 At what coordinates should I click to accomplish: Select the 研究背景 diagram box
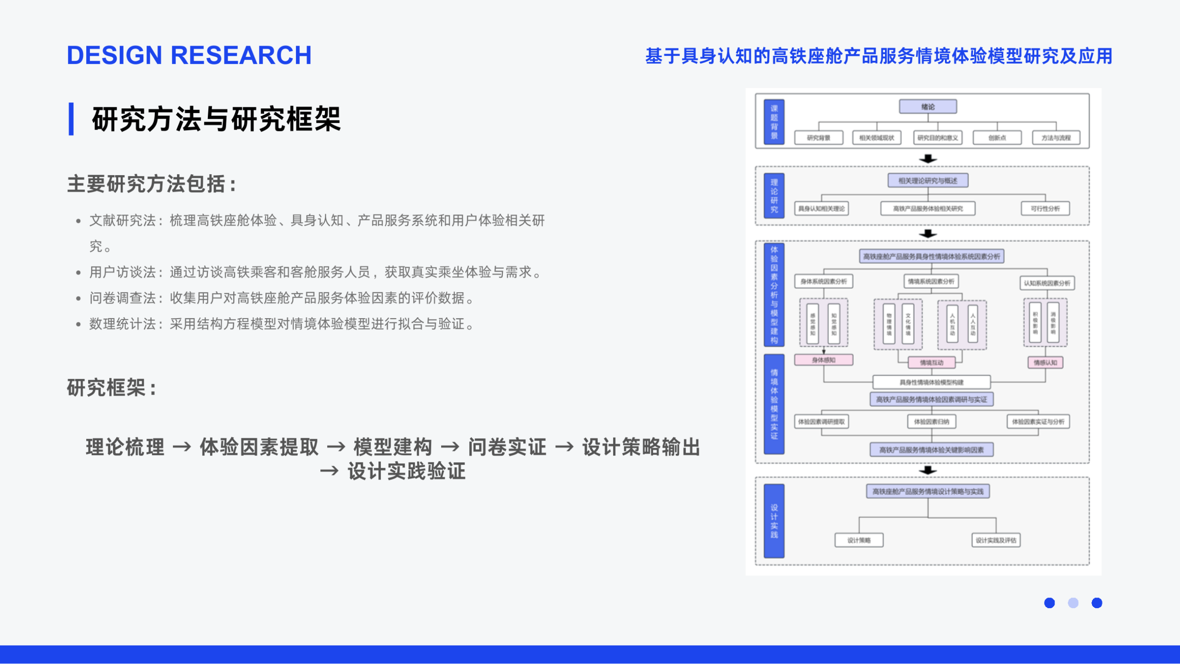(x=819, y=138)
